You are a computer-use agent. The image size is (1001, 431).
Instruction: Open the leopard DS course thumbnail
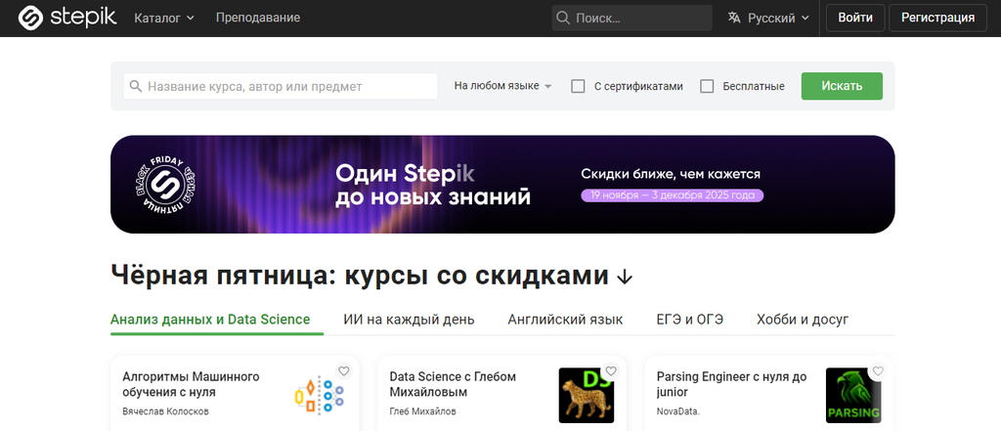[x=587, y=395]
